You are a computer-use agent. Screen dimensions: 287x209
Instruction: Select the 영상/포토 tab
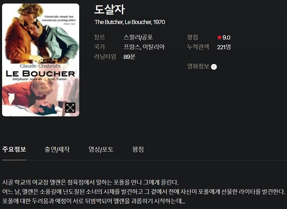pos(101,149)
